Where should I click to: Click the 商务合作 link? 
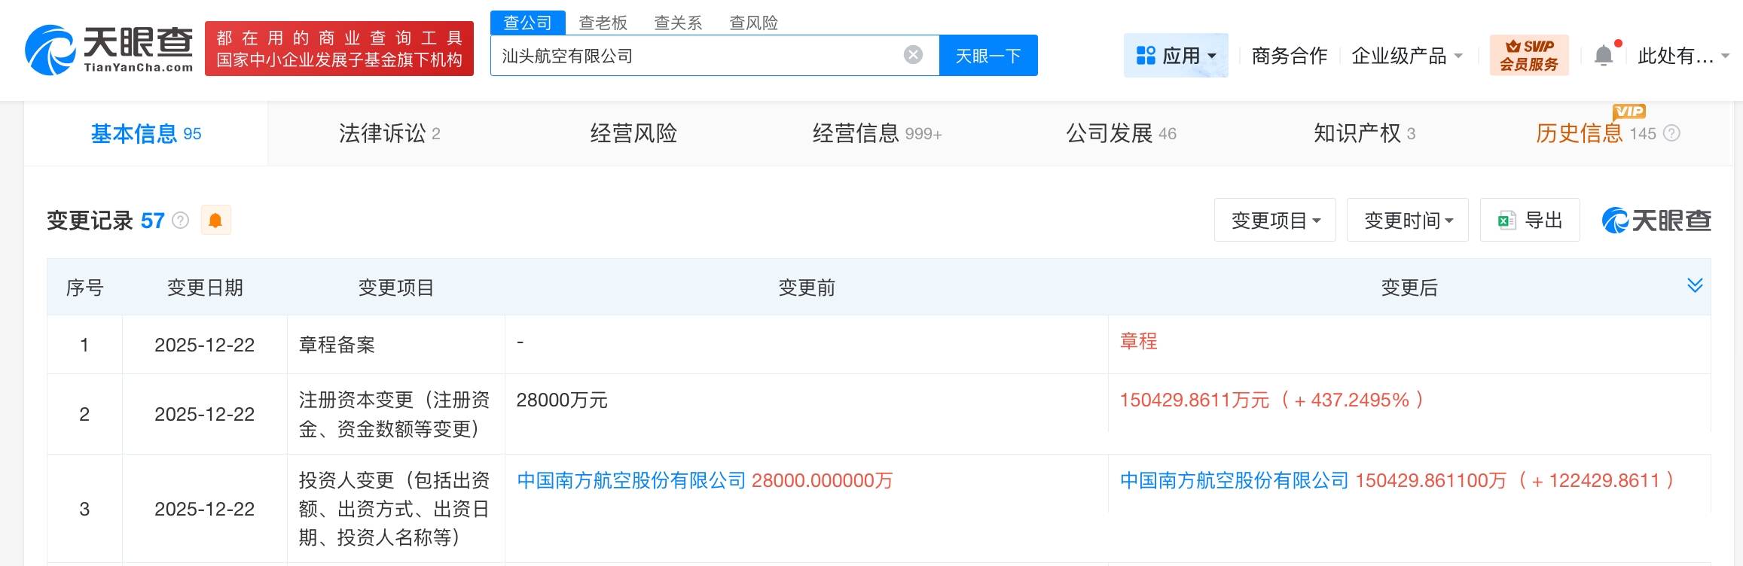click(1289, 56)
